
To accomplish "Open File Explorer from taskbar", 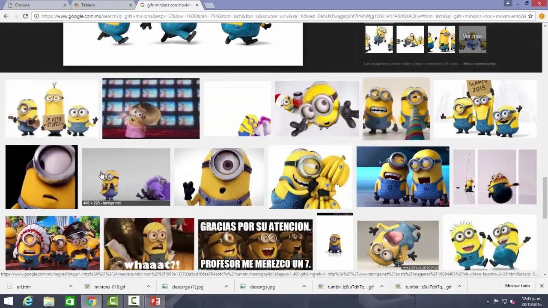I will pyautogui.click(x=49, y=301).
